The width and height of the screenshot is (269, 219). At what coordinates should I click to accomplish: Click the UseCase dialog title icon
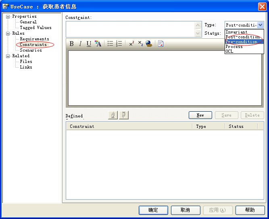pos(6,6)
